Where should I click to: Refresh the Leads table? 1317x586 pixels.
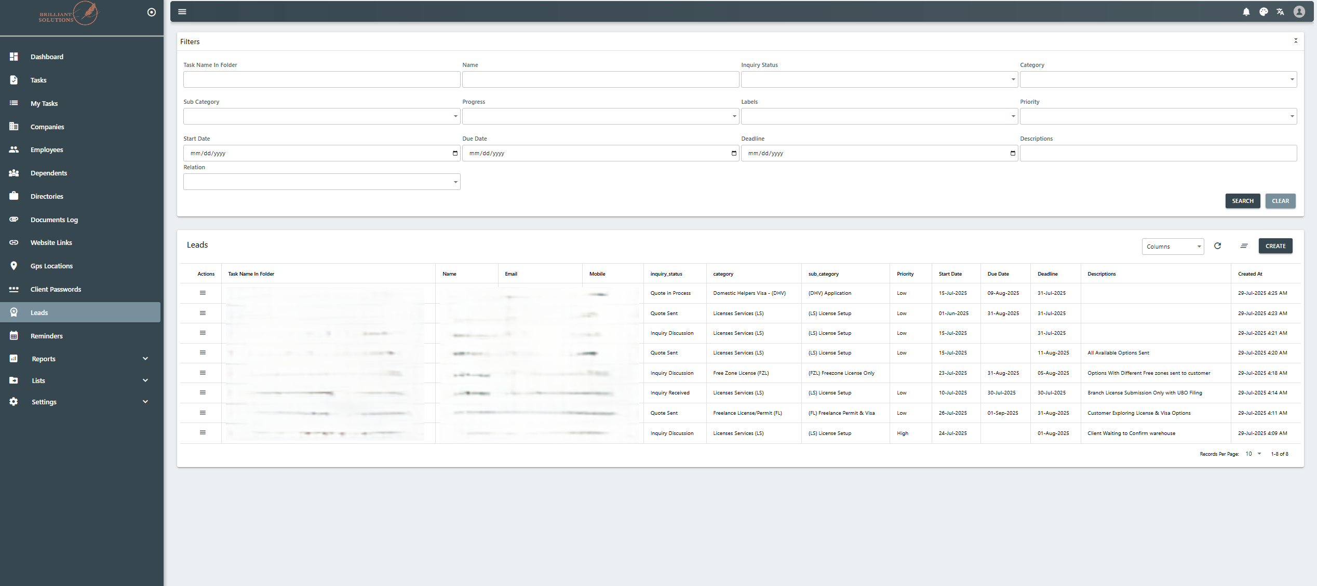click(1217, 246)
